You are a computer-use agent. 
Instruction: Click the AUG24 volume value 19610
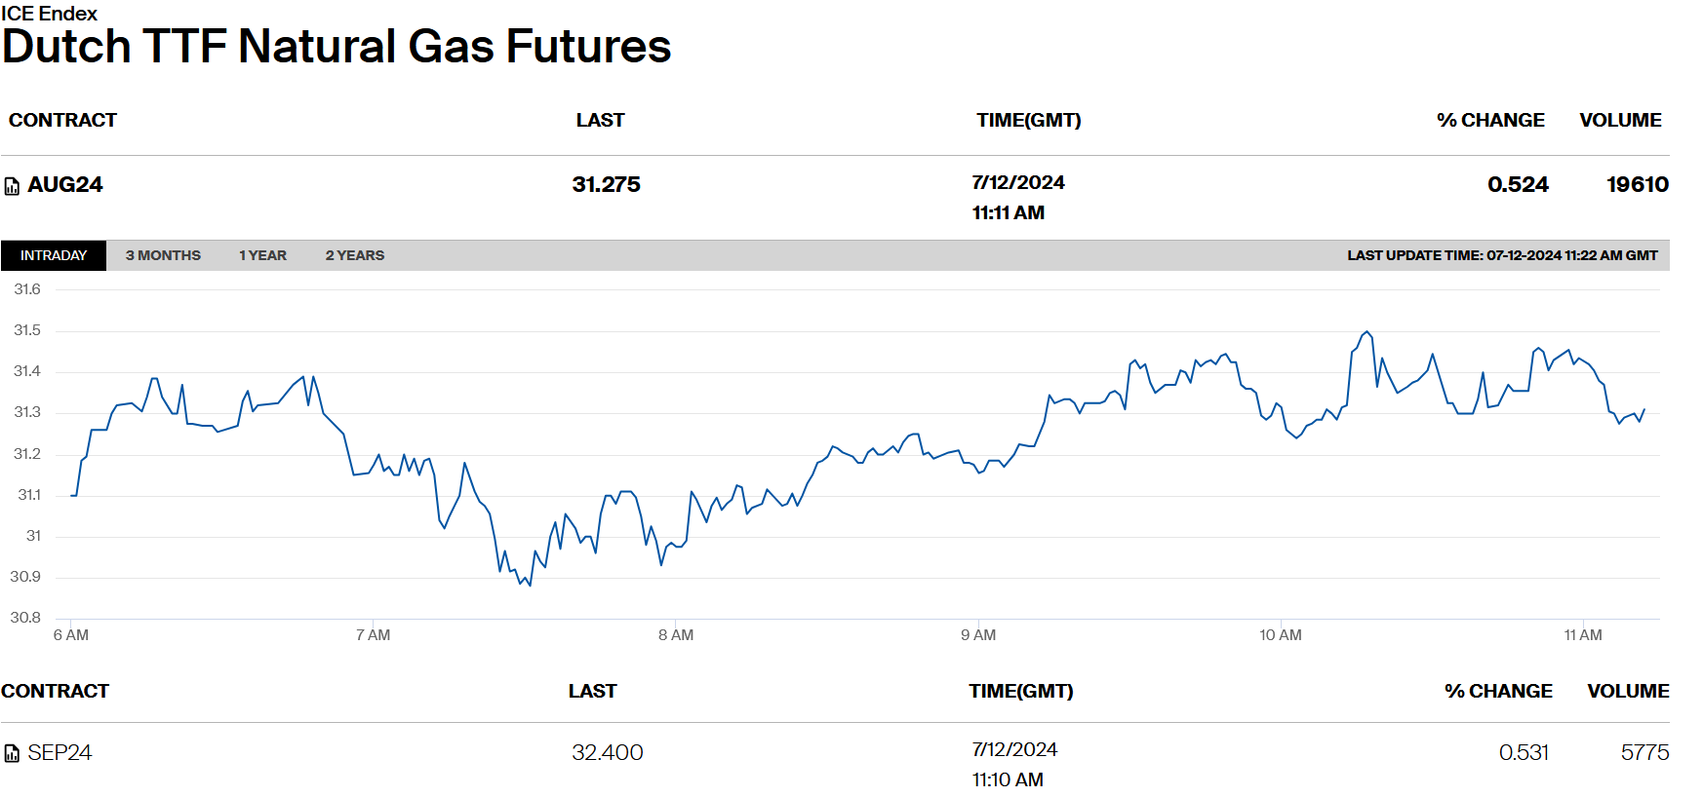click(x=1637, y=185)
